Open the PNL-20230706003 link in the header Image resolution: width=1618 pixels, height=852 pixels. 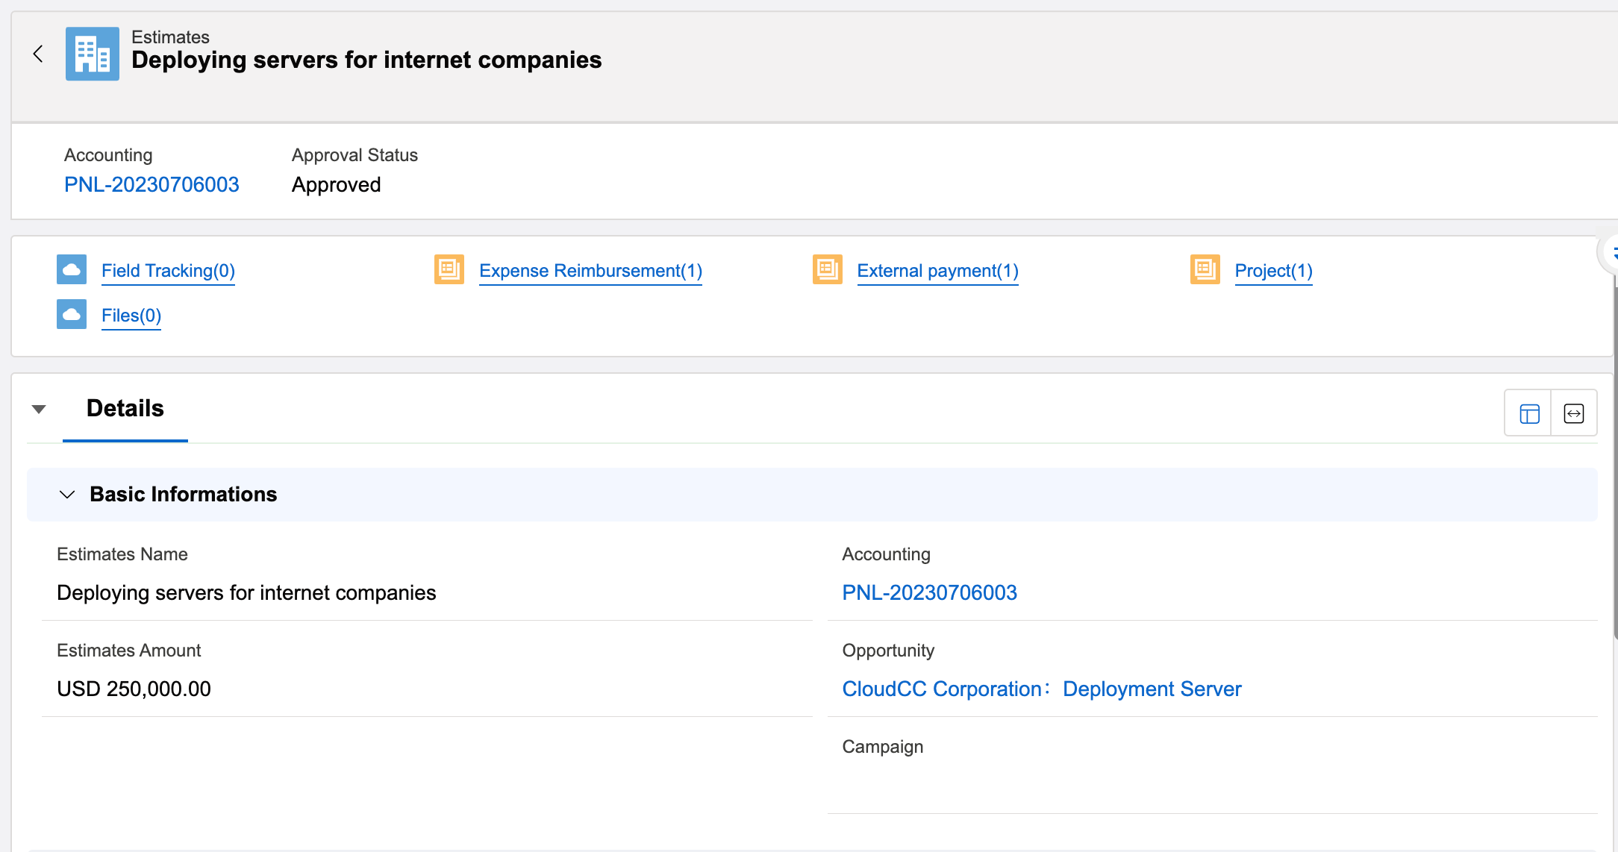(152, 184)
